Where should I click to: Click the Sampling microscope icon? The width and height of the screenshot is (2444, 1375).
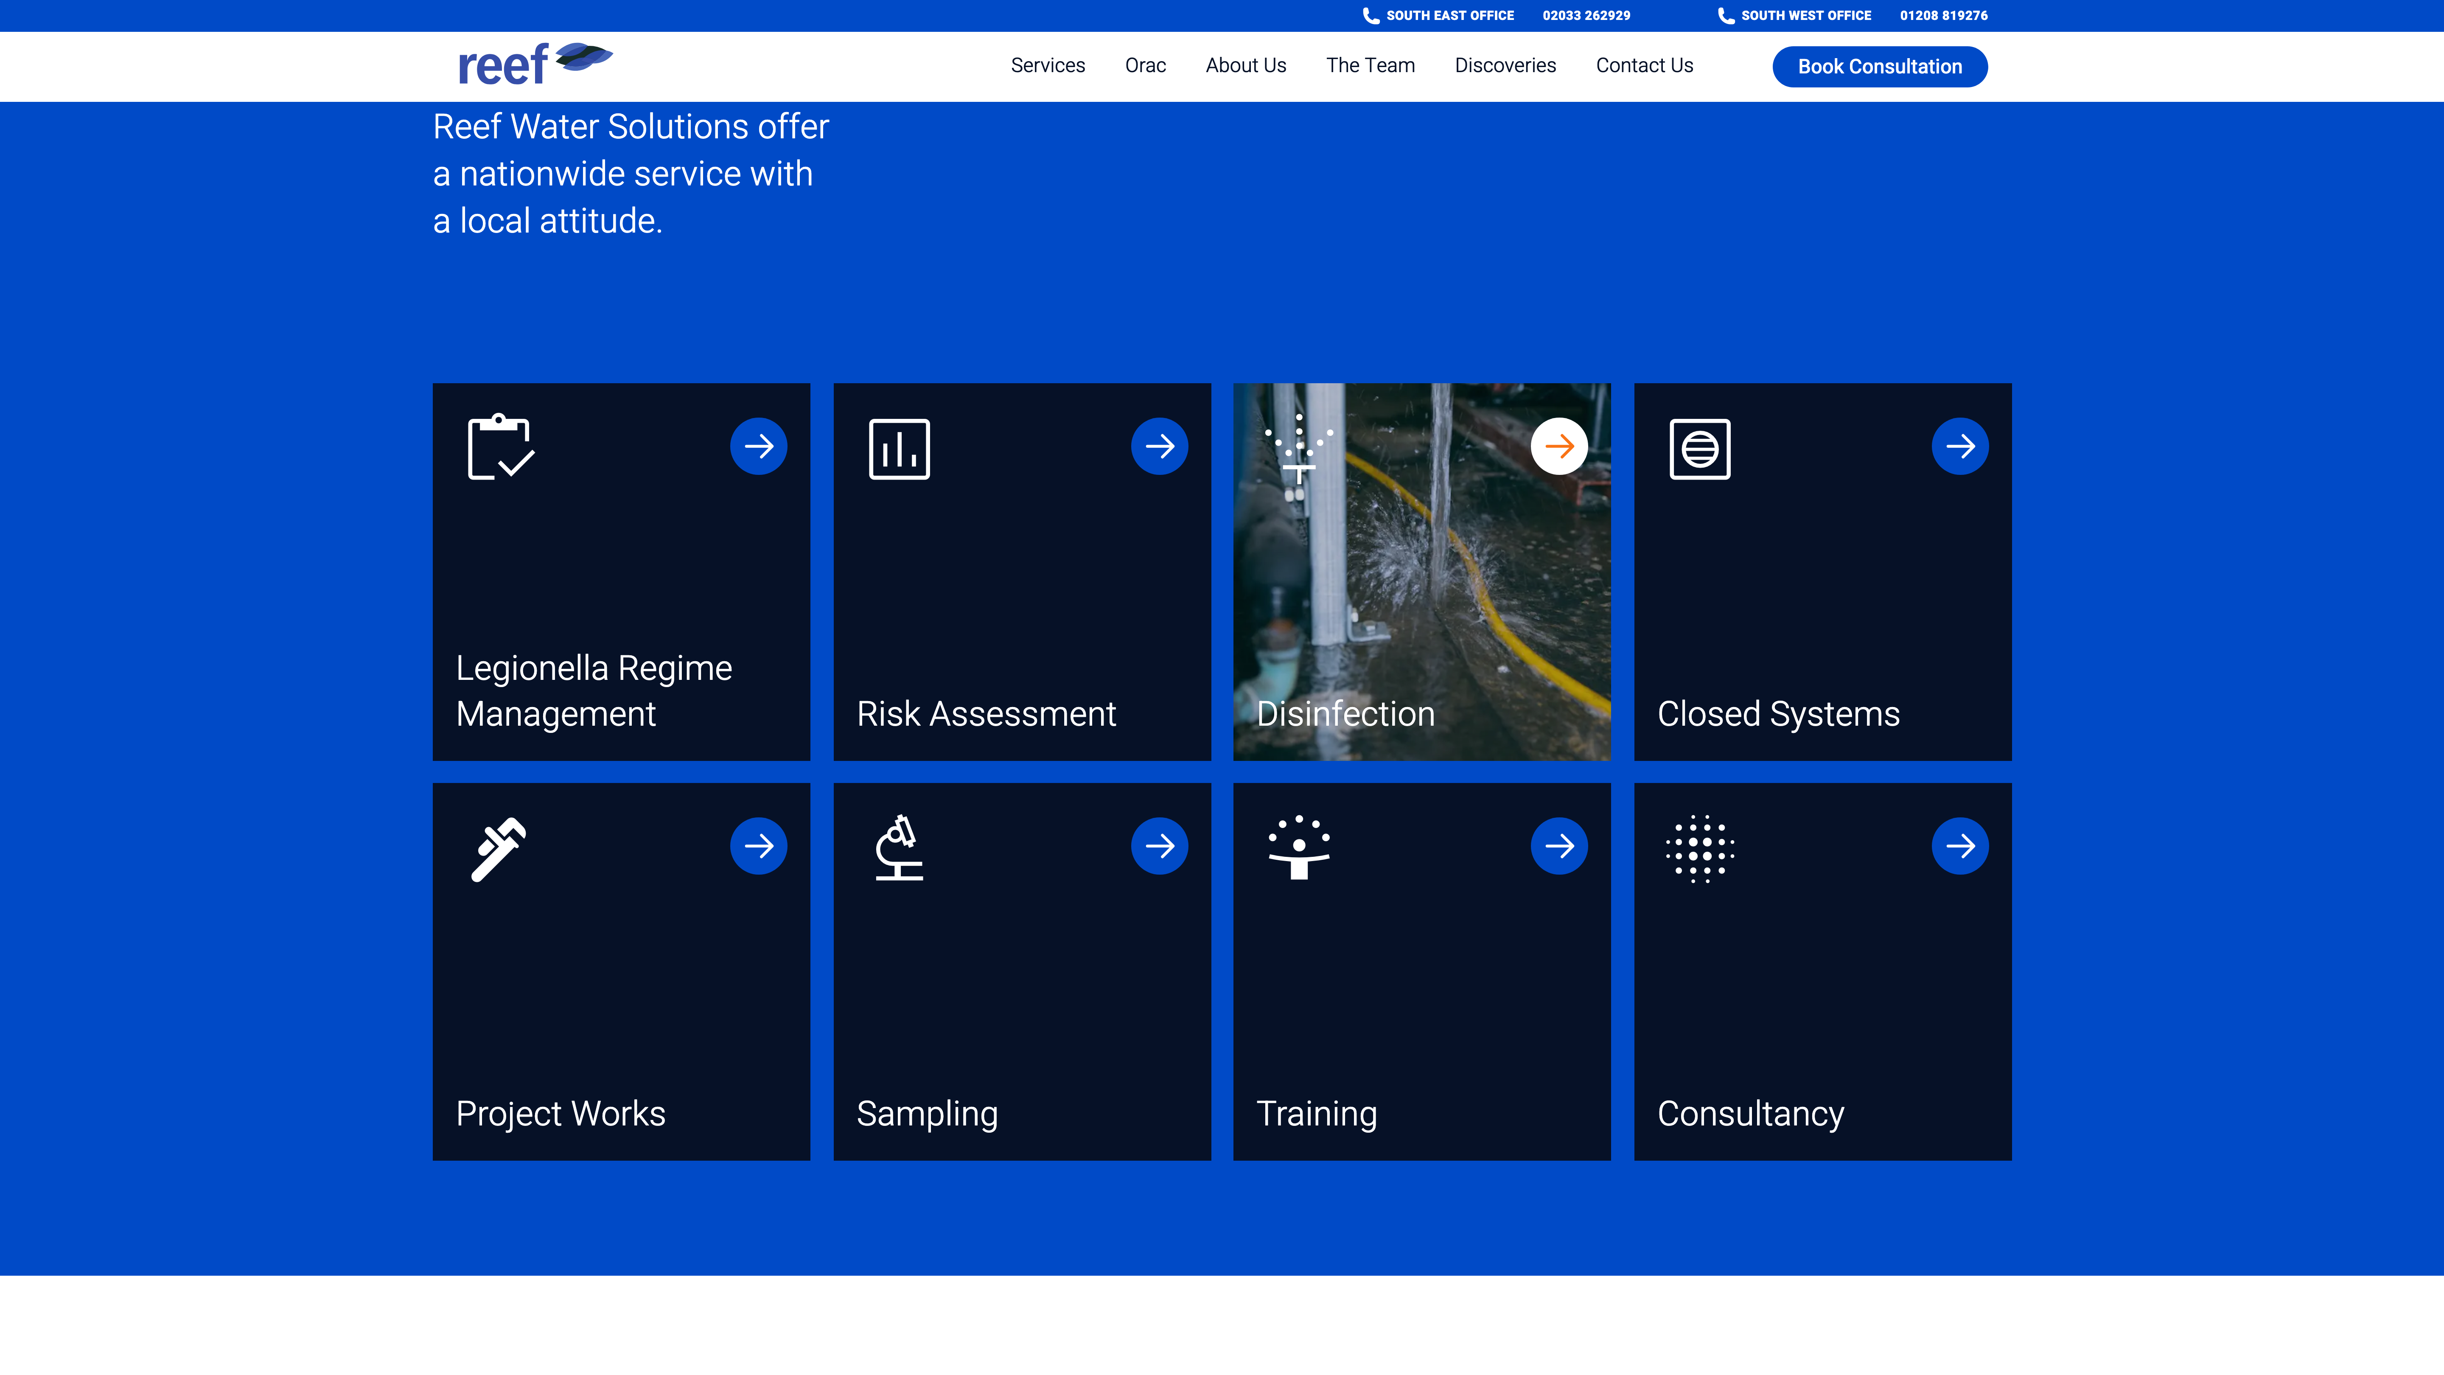point(899,848)
